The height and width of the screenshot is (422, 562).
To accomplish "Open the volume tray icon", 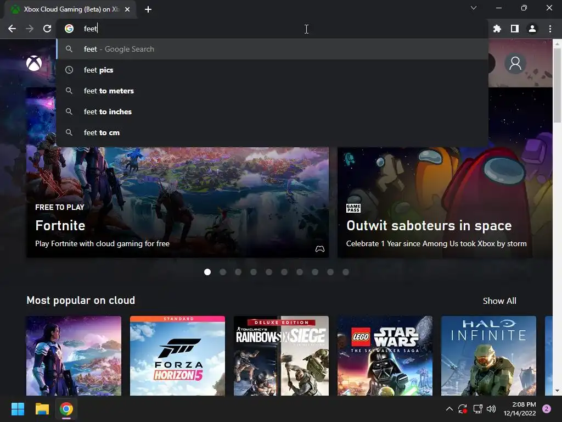I will (491, 409).
